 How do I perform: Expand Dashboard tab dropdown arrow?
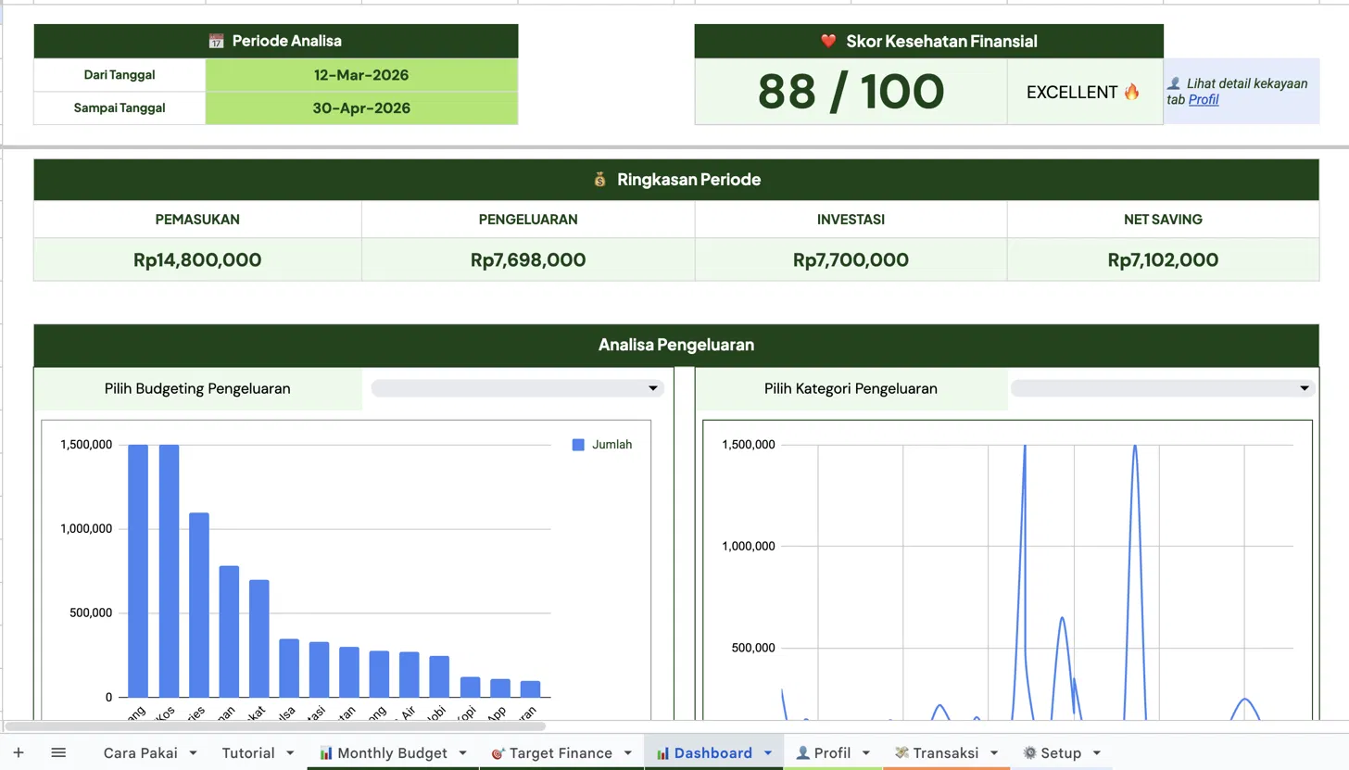[x=768, y=753]
